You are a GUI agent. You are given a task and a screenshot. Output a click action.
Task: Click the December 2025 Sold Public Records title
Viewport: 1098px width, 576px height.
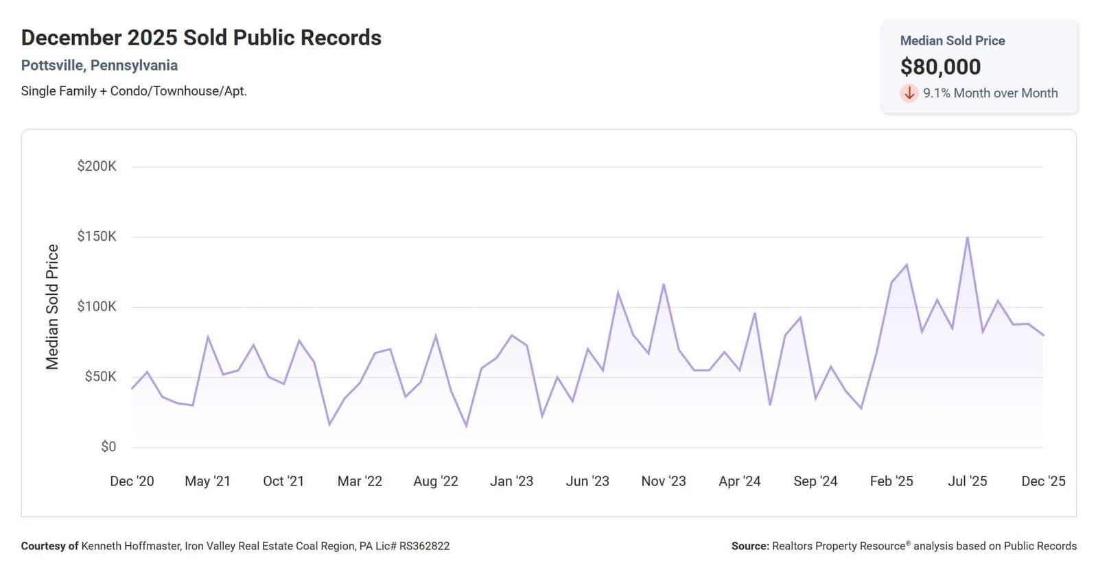201,38
